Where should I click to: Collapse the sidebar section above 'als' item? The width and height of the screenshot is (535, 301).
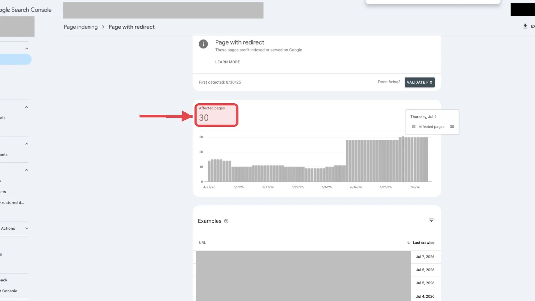coord(27,107)
